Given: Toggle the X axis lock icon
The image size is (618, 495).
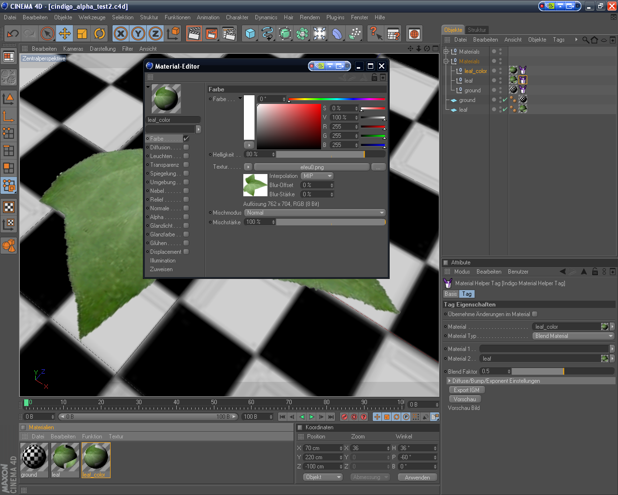Looking at the screenshot, I should pos(121,33).
